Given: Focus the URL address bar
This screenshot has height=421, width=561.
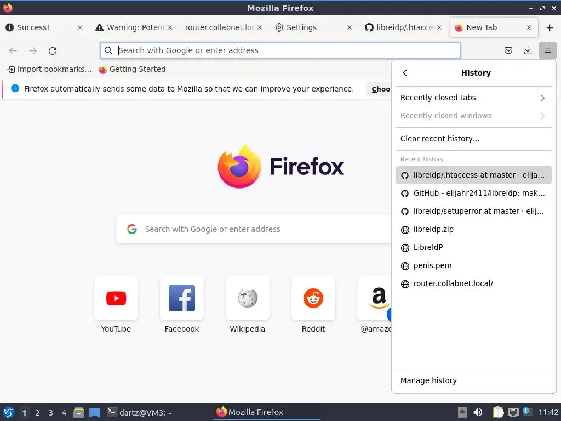Looking at the screenshot, I should click(280, 50).
